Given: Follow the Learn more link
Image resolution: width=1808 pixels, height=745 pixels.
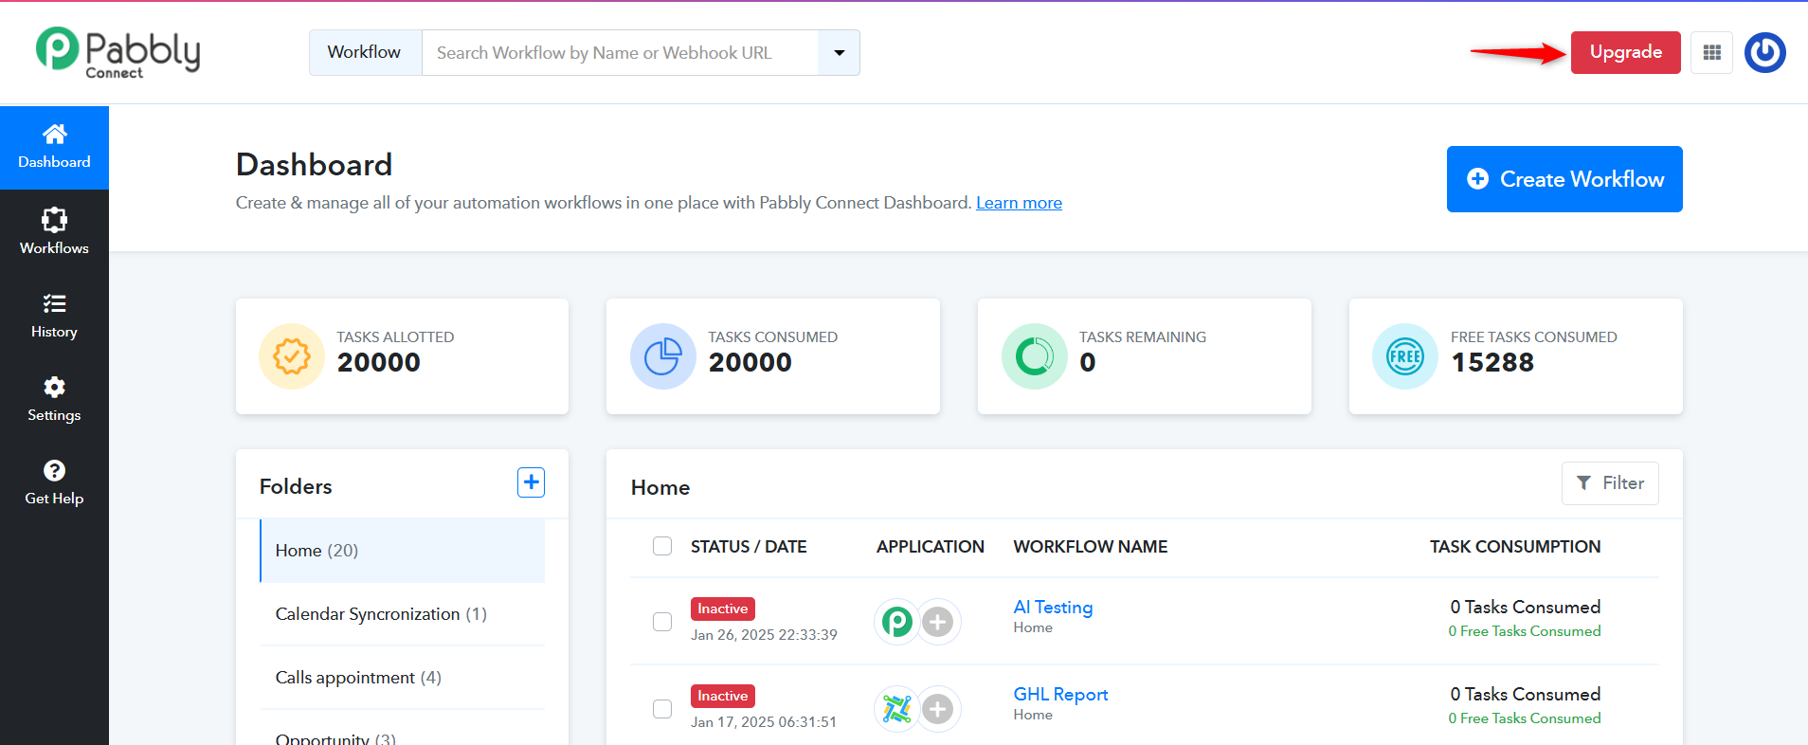Looking at the screenshot, I should (1019, 203).
